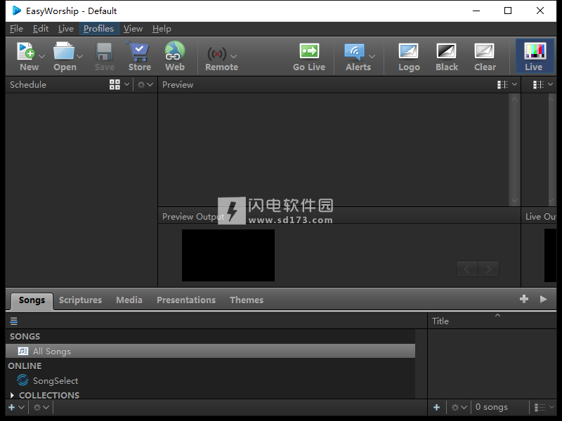The height and width of the screenshot is (421, 562).
Task: Expand the COLLECTIONS tree section
Action: tap(12, 395)
